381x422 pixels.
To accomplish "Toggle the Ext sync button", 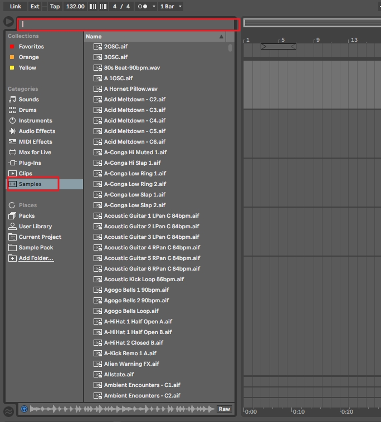I will point(35,7).
